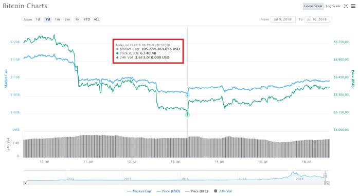Toggle Market Cap series in legend

tap(139, 191)
